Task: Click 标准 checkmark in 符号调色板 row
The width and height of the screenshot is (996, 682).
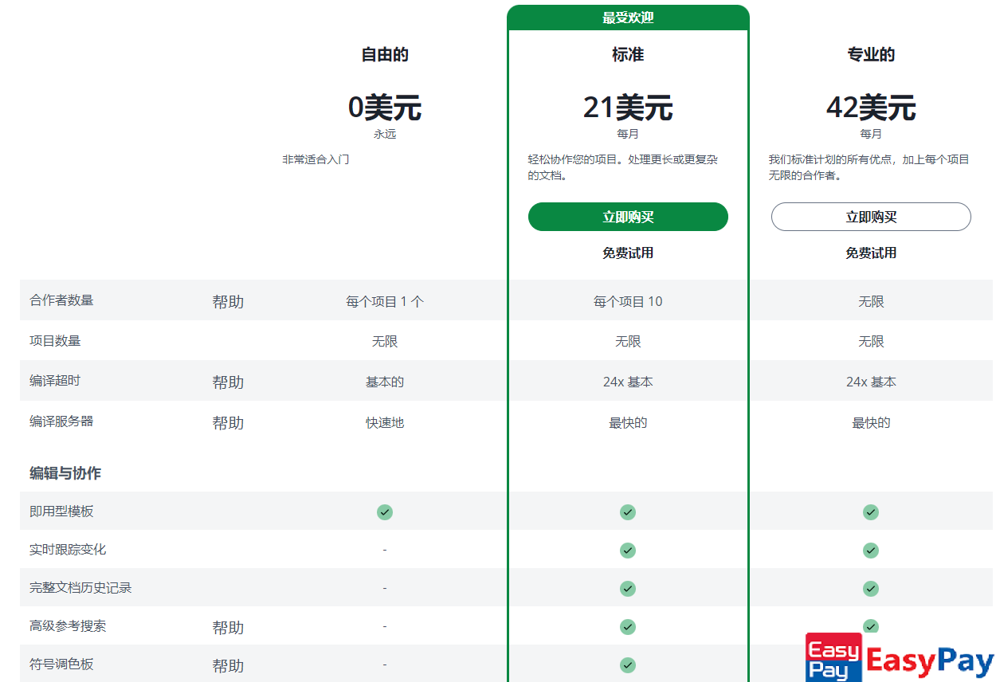Action: 628,664
